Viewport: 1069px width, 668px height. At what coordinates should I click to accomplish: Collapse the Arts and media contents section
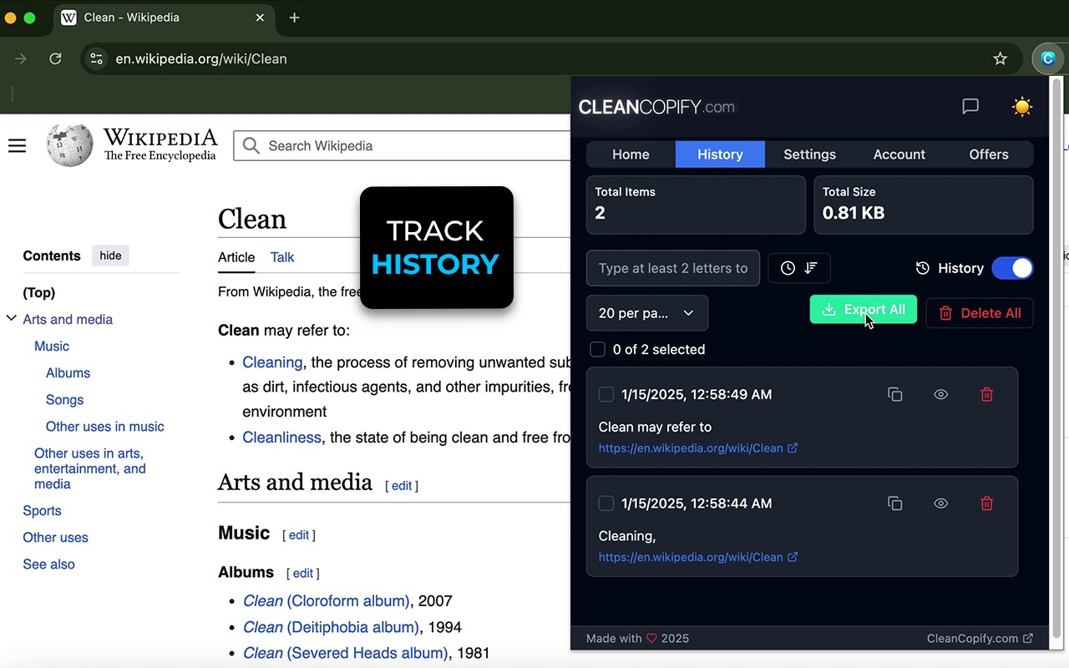12,319
